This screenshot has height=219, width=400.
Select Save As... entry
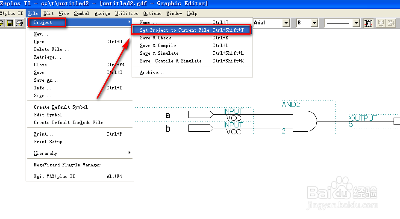click(x=80, y=80)
